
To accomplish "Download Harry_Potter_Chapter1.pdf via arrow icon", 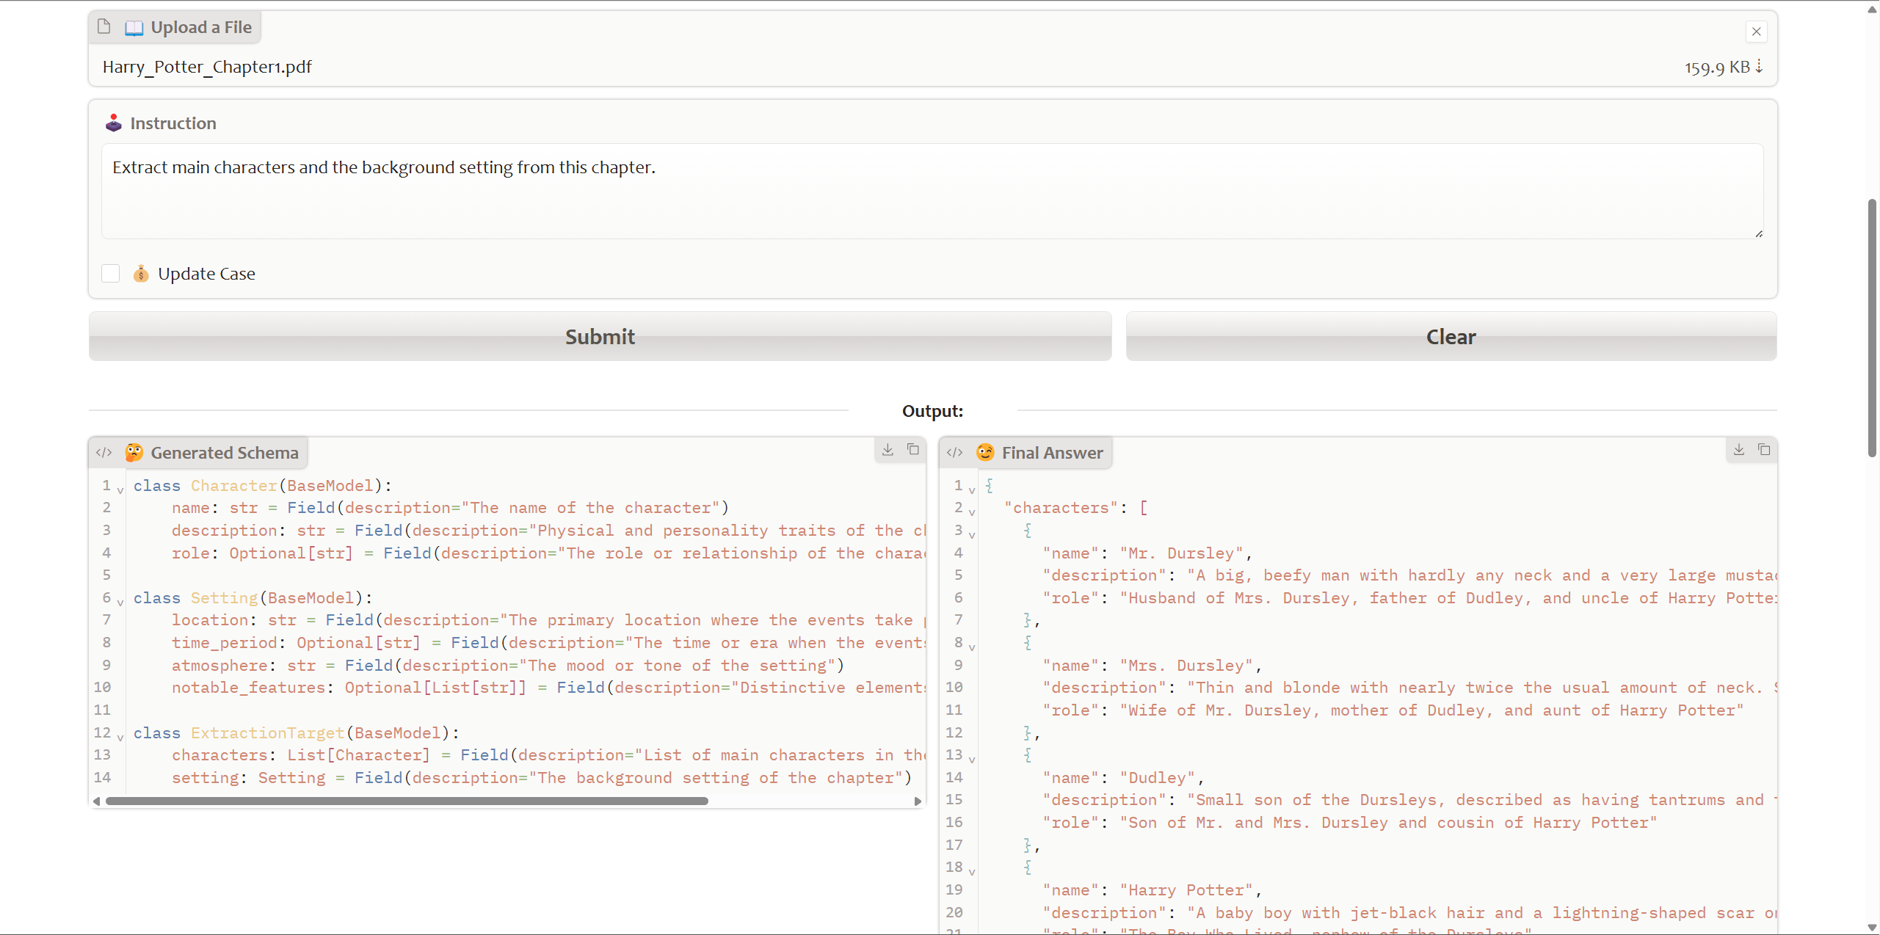I will (x=1759, y=67).
